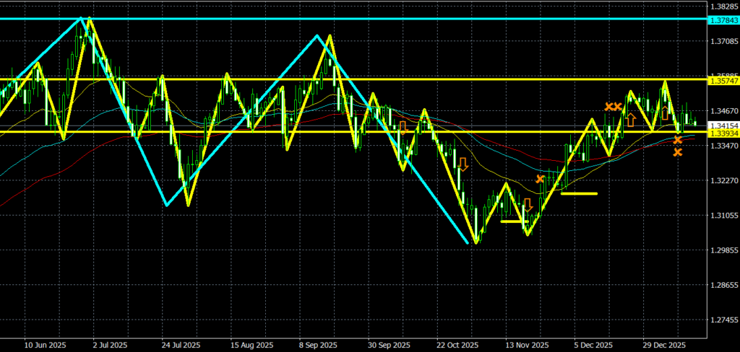740x352 pixels.
Task: Click the 1.27455 price axis label
Action: [x=723, y=320]
